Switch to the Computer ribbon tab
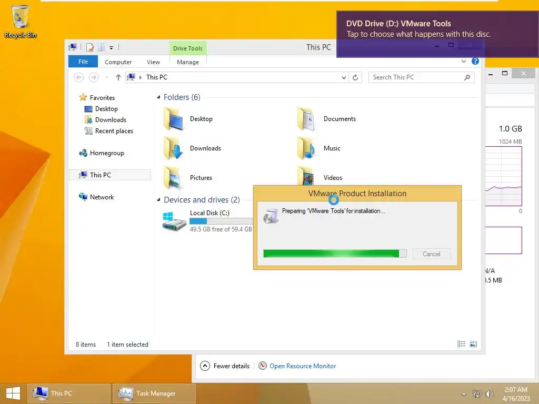 tap(118, 62)
